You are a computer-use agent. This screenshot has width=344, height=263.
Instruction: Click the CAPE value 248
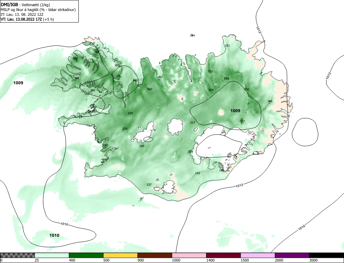105,145
